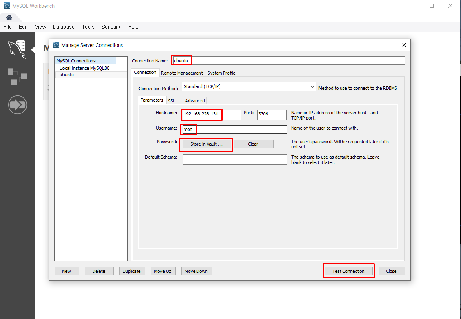Open MySQL Connections dolphin sidebar icon

(17, 49)
